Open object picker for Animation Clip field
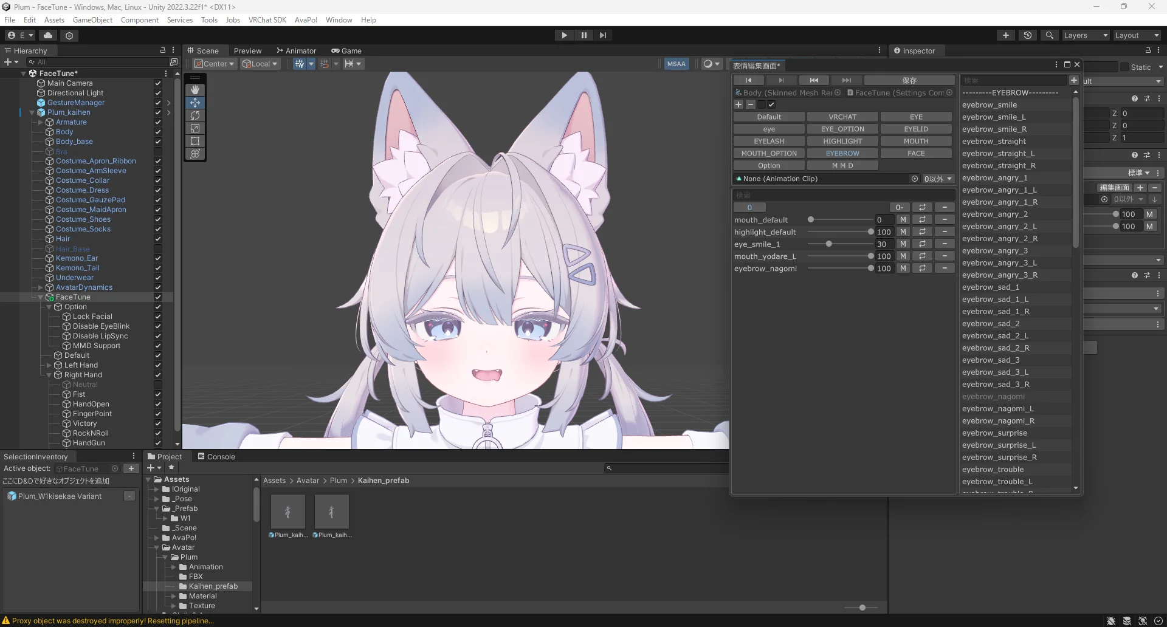This screenshot has height=627, width=1167. pyautogui.click(x=914, y=179)
